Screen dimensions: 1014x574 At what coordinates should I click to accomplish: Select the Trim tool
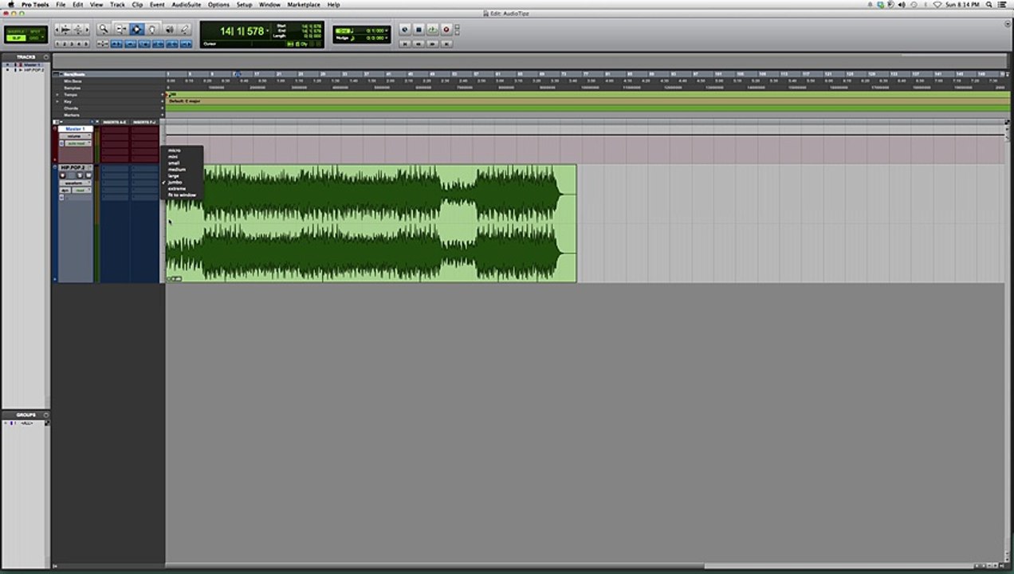(x=122, y=29)
